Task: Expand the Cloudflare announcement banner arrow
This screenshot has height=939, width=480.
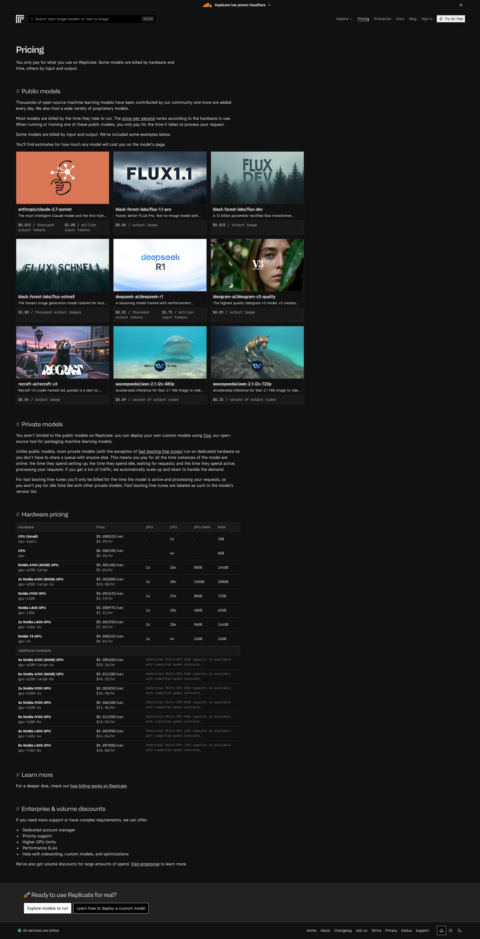Action: pos(269,5)
